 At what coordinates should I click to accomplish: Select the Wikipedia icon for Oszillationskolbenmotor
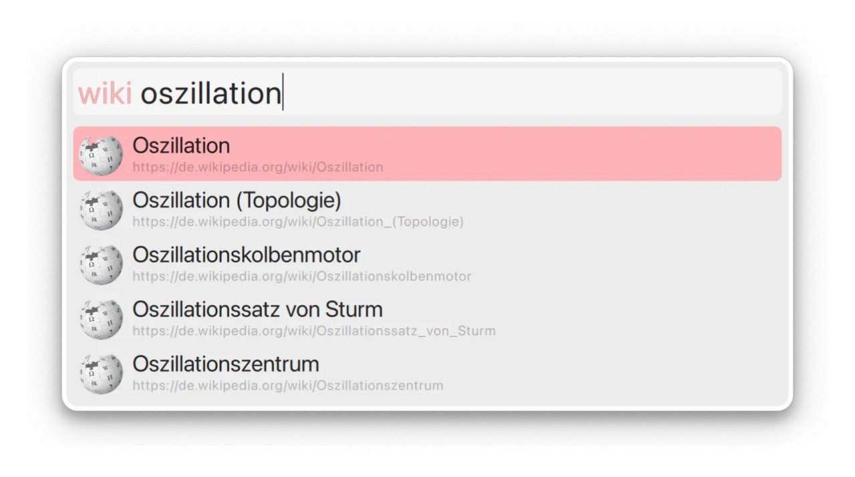coord(101,264)
